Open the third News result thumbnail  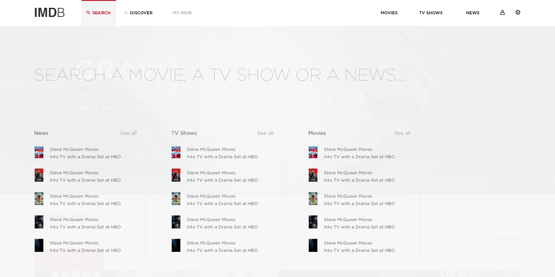click(x=39, y=199)
